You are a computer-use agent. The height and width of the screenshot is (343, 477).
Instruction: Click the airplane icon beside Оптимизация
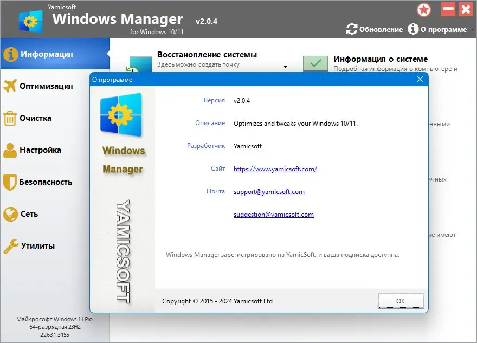[10, 86]
